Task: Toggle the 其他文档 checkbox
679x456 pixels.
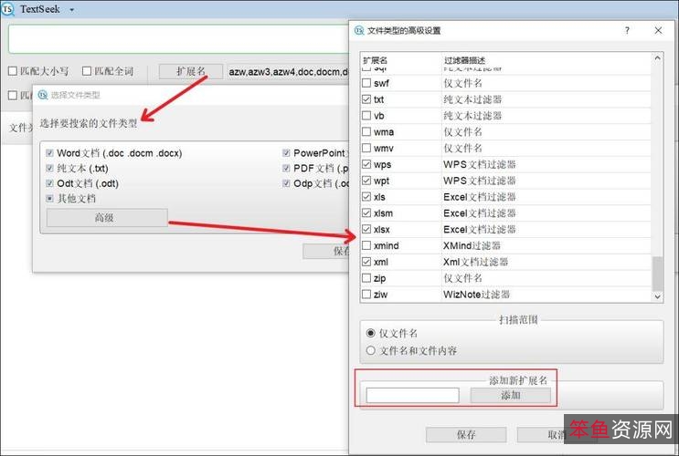Action: [x=49, y=199]
